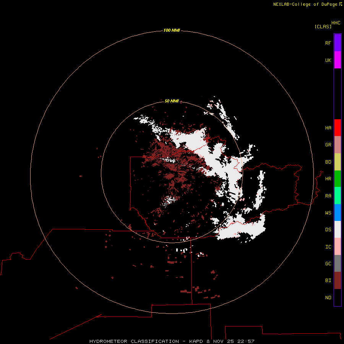Click the BD yellow legend swatch
The height and width of the screenshot is (344, 344).
point(338,162)
